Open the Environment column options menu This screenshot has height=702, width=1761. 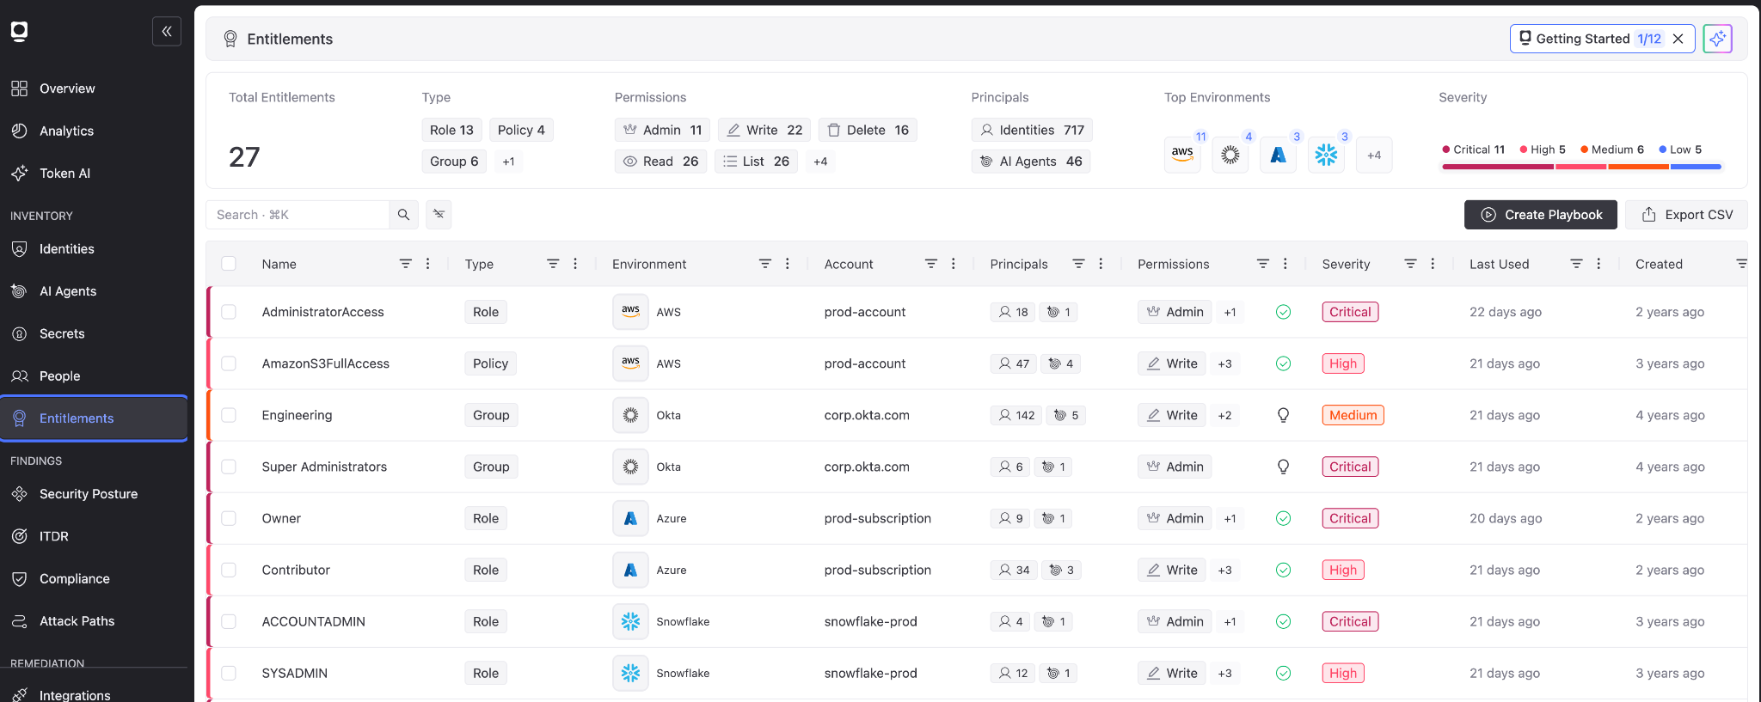[x=787, y=264]
